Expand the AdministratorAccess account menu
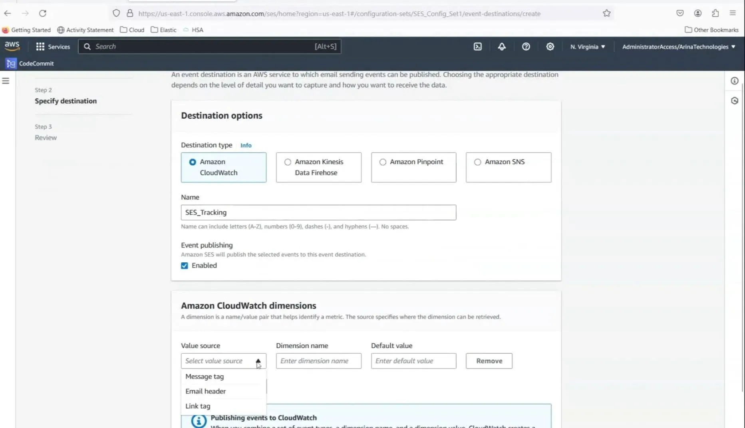The image size is (745, 428). [x=678, y=47]
